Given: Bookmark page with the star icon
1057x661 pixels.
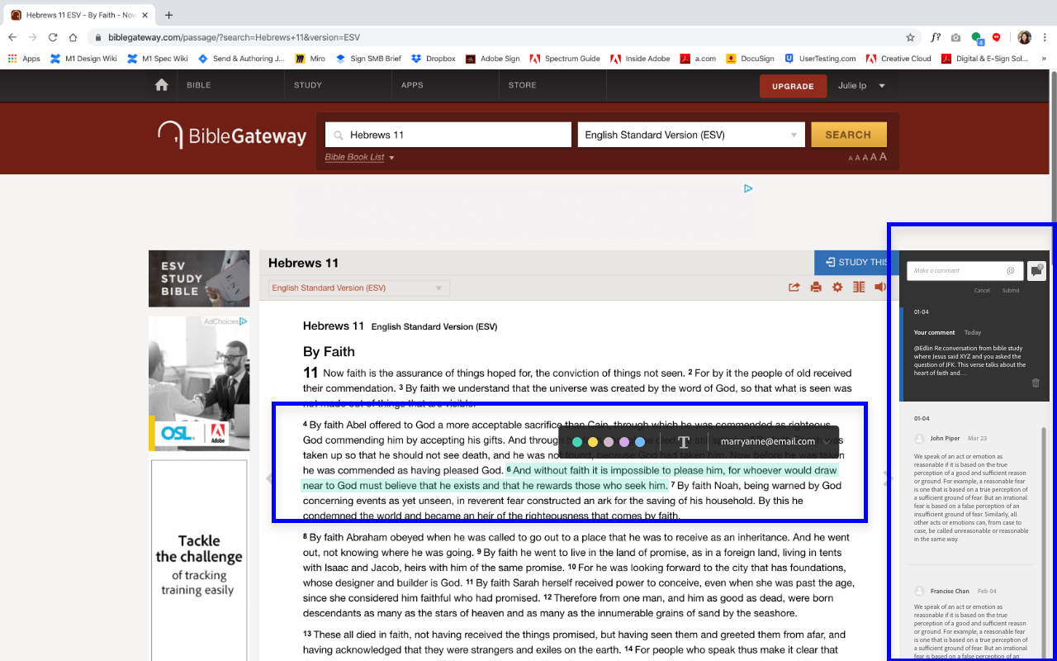Looking at the screenshot, I should 910,37.
